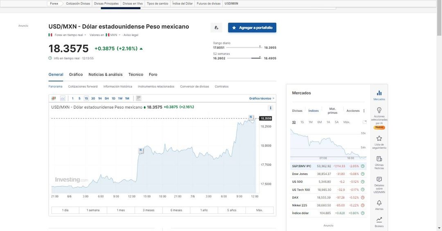Select the Mat. primas tab in Mercados
This screenshot has width=442, height=231.
[x=333, y=111]
